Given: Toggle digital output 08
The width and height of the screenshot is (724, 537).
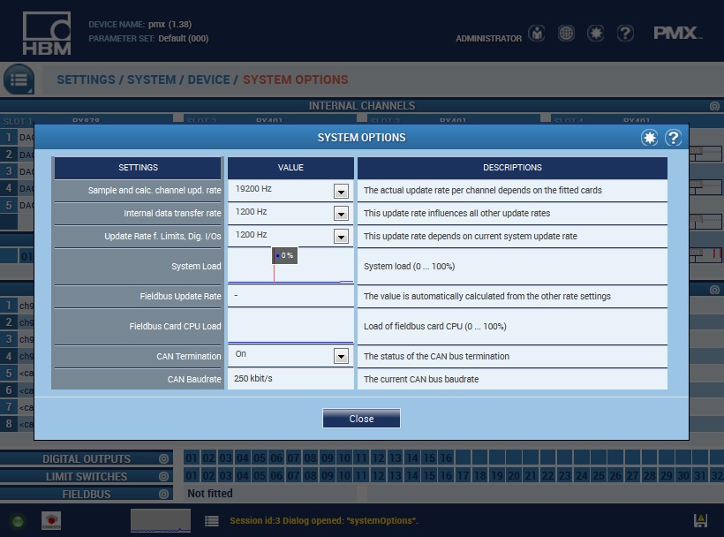Looking at the screenshot, I should point(310,458).
